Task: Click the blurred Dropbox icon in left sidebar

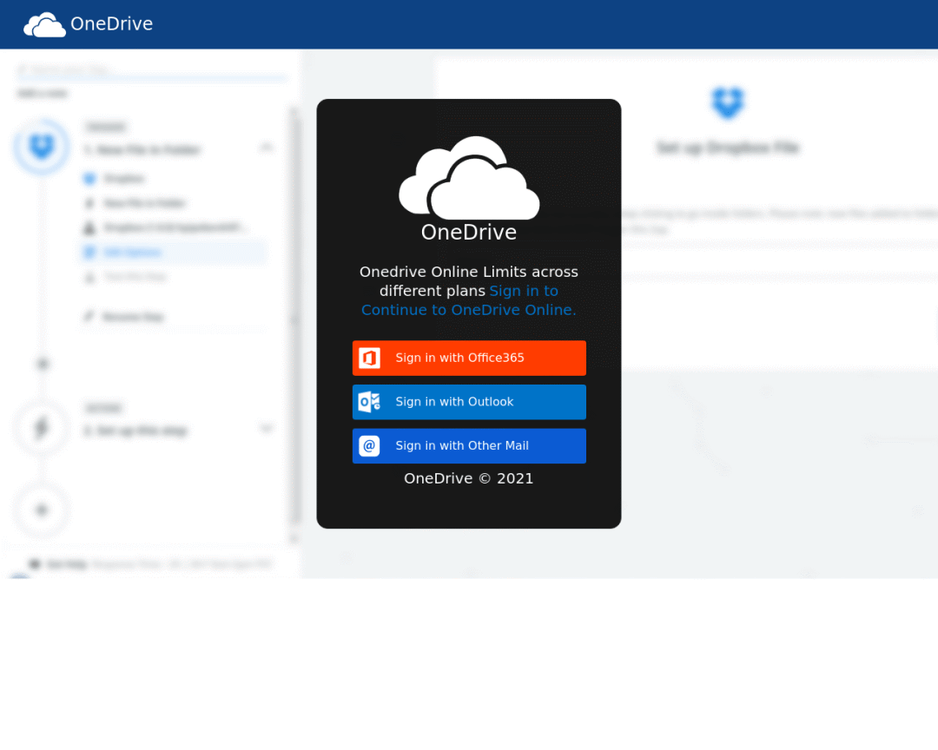Action: [42, 147]
